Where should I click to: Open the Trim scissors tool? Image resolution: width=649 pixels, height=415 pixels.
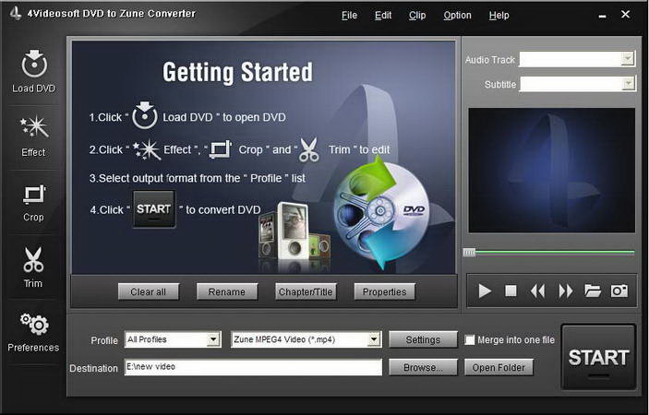[33, 267]
